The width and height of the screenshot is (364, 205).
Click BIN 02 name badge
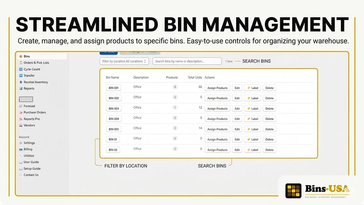click(x=113, y=150)
